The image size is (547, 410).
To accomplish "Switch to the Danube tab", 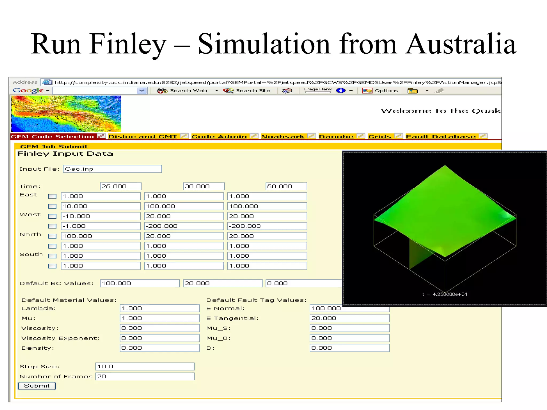I will tap(336, 136).
